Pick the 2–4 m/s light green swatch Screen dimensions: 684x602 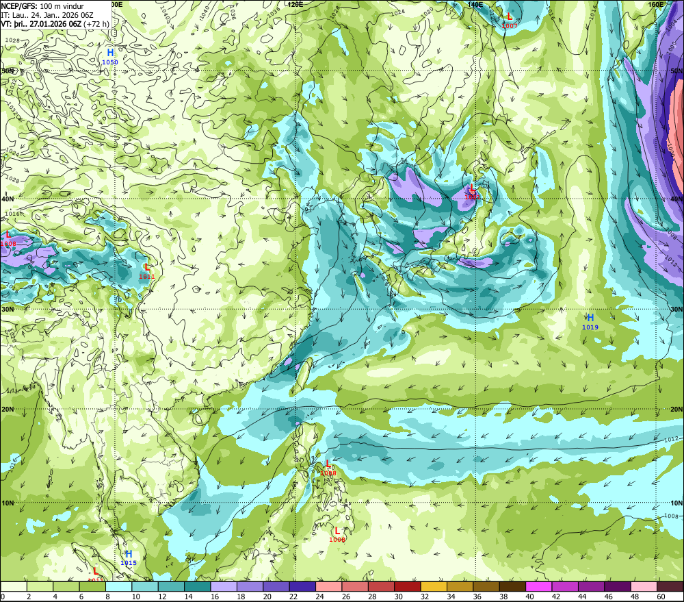pos(40,586)
